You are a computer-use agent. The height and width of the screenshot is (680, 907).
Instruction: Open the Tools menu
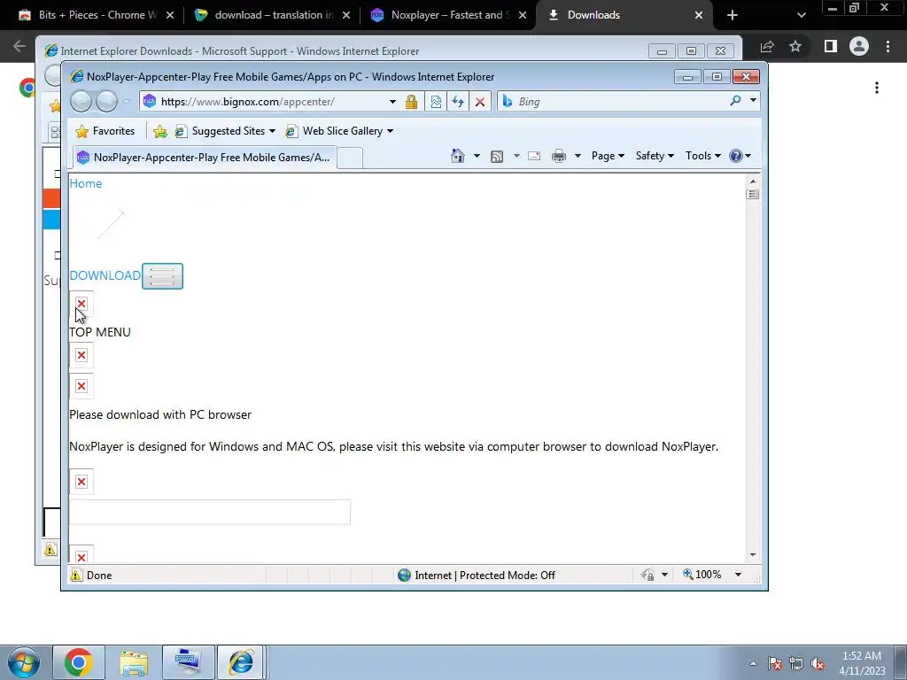702,156
